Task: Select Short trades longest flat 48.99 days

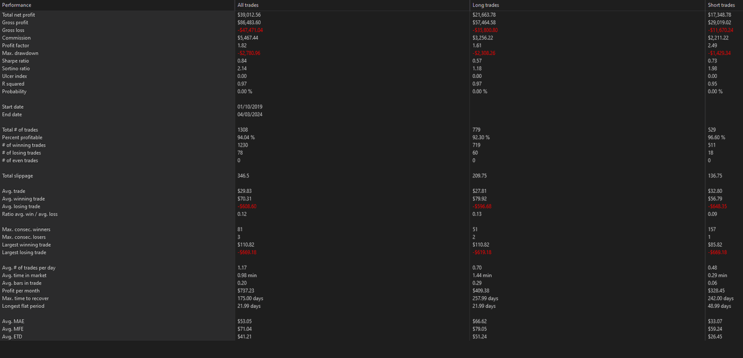Action: [719, 306]
